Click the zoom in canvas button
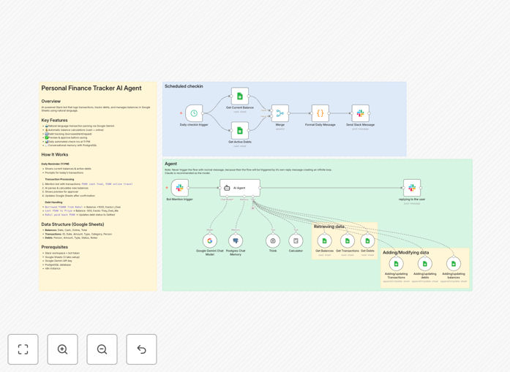Image resolution: width=510 pixels, height=372 pixels. pos(62,349)
